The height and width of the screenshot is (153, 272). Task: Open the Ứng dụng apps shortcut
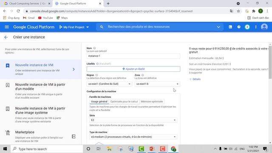click(11, 18)
